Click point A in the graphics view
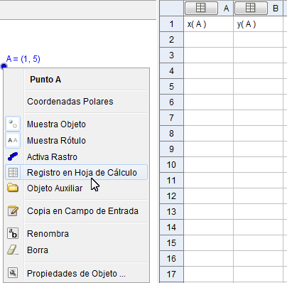This screenshot has height=283, width=287. [x=4, y=66]
